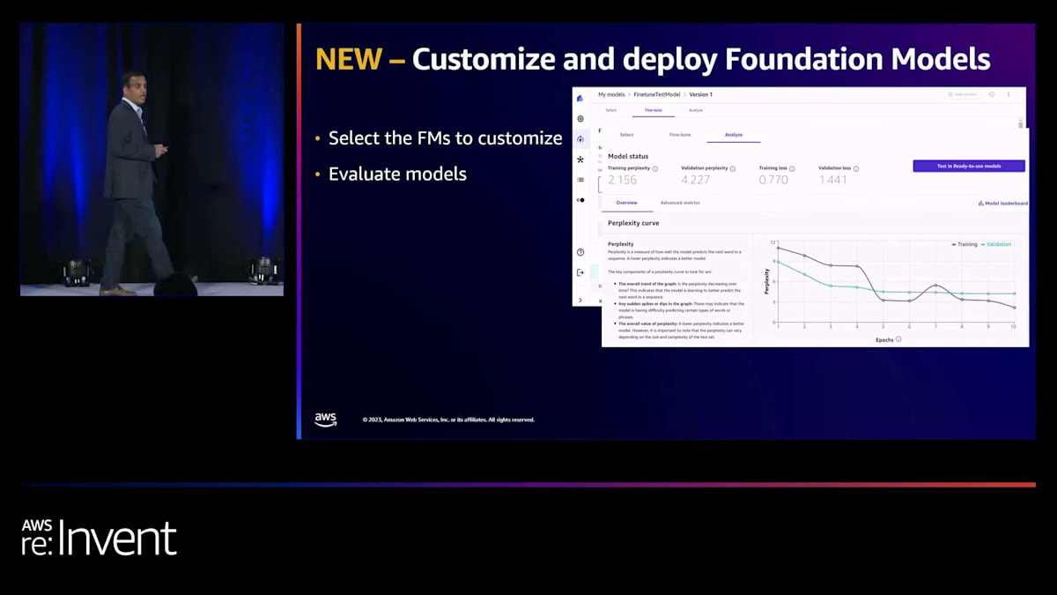The image size is (1057, 595).
Task: Click the SageMaker Canvas logo icon in sidebar
Action: [580, 98]
